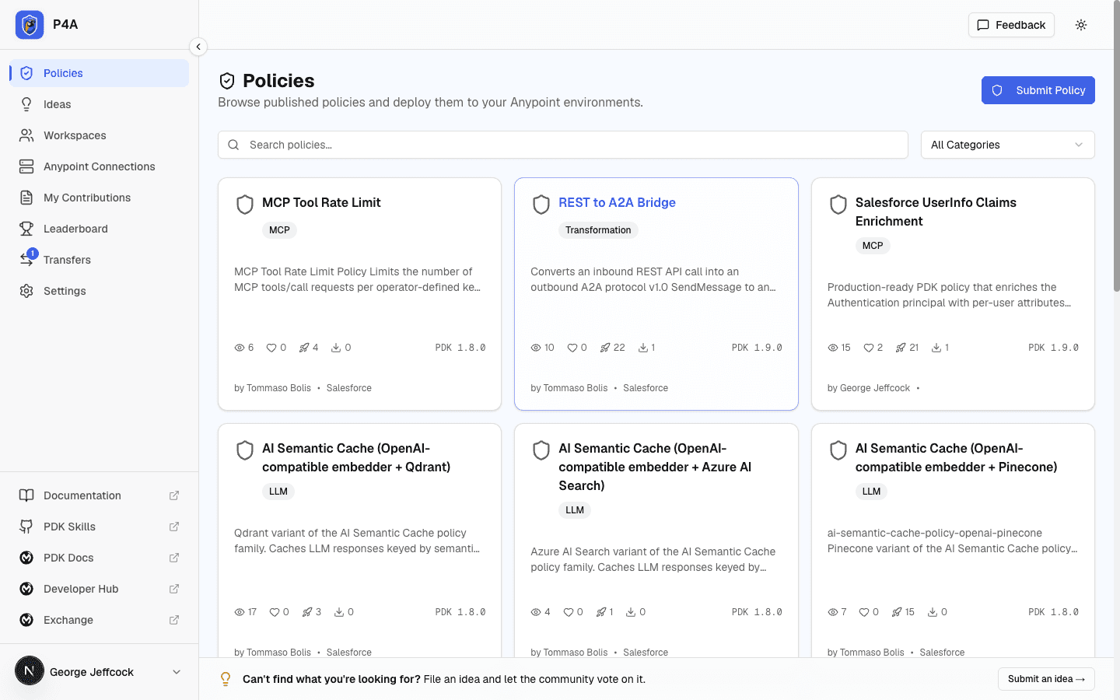Open Developer Hub external link arrow
This screenshot has height=700, width=1120.
(174, 589)
